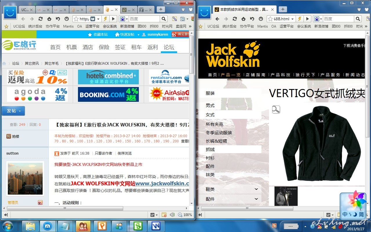Click the lightning speed-mode icon in the left browser
The height and width of the screenshot is (232, 371).
click(105, 19)
